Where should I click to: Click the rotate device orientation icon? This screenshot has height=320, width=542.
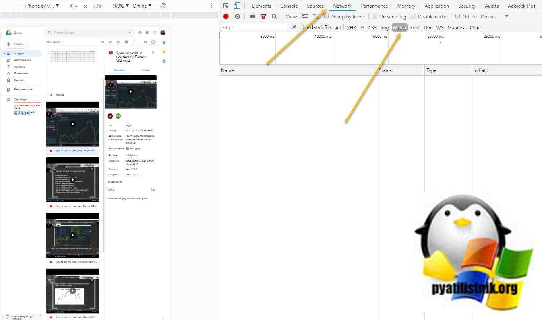click(163, 6)
